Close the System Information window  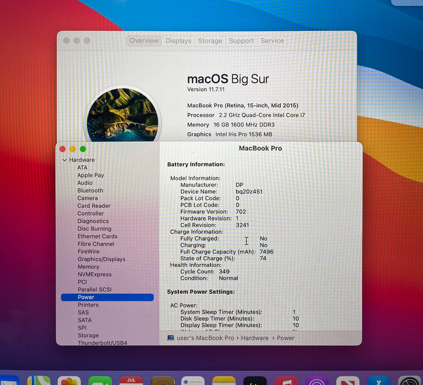tap(63, 149)
